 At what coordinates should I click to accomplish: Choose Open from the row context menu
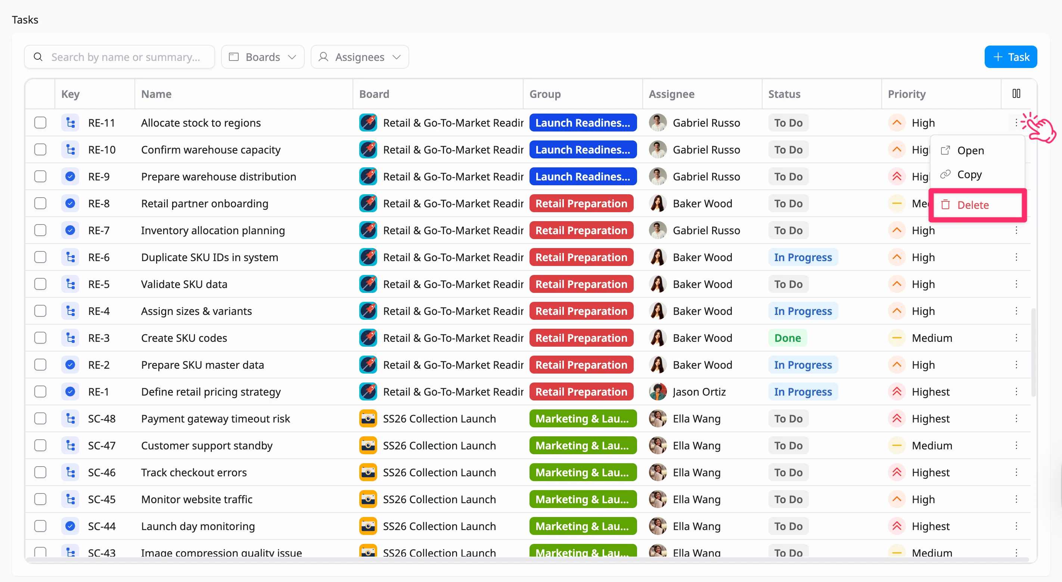[977, 151]
